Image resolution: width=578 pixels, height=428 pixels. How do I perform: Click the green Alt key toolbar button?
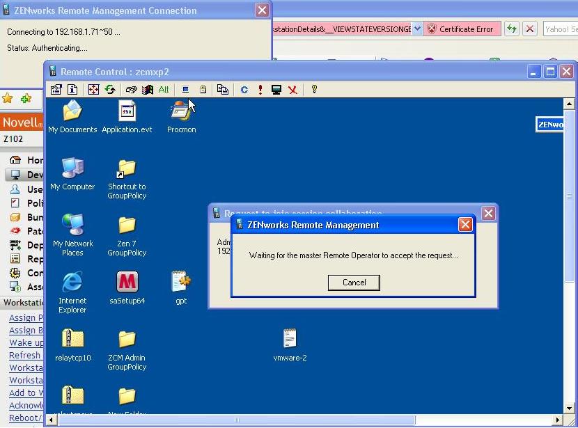(164, 90)
